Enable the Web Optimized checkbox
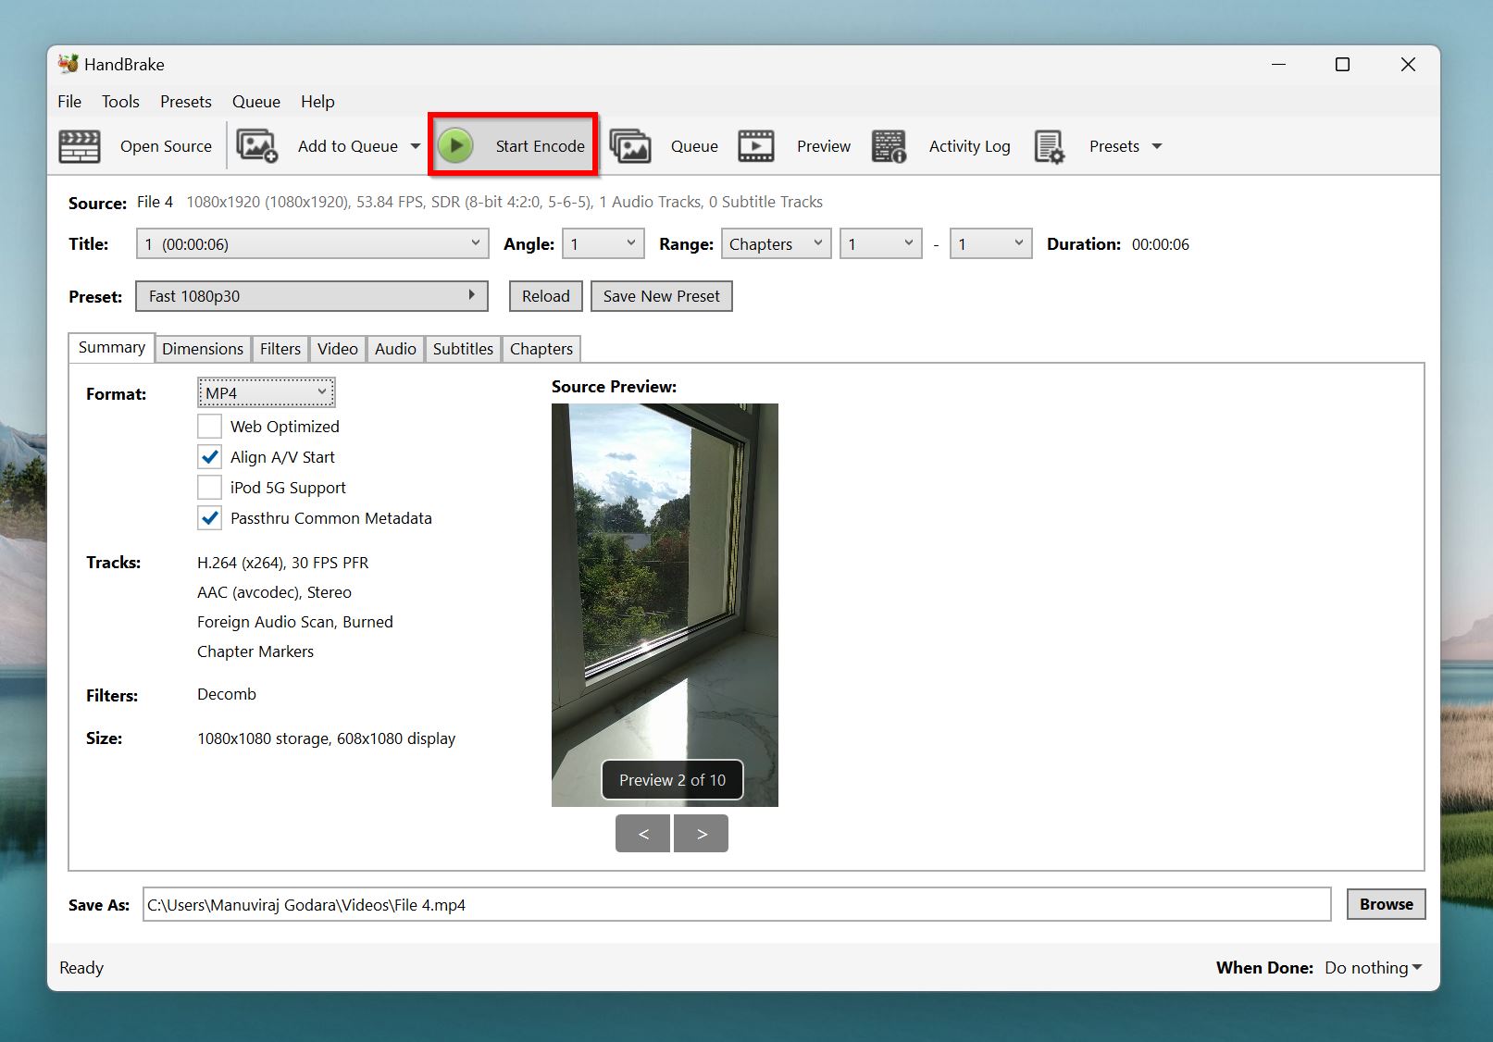 tap(209, 426)
